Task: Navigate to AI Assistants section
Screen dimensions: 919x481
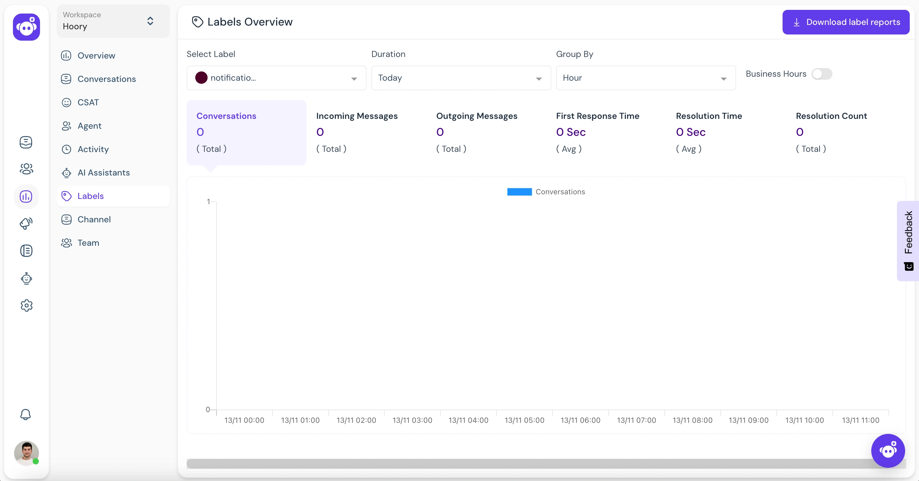Action: pyautogui.click(x=103, y=172)
